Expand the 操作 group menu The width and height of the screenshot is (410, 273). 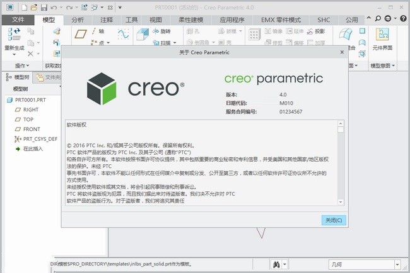click(22, 65)
